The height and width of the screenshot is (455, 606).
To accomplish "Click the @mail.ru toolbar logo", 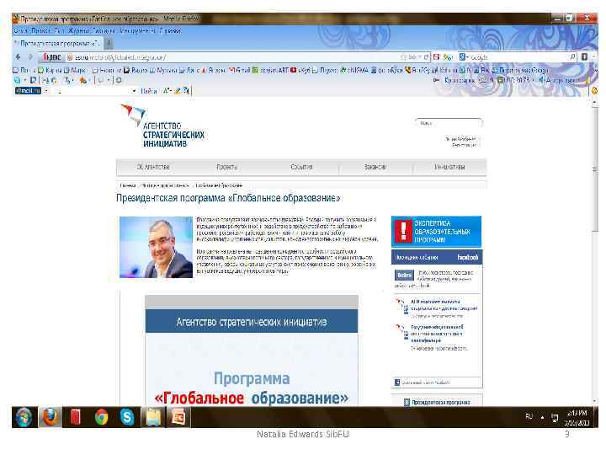I will [28, 90].
